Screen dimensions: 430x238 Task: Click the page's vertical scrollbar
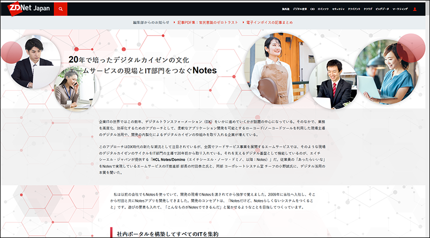(428, 119)
